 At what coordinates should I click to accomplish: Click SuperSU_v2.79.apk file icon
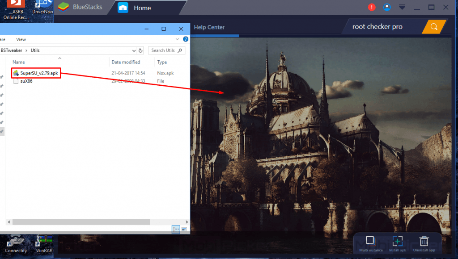point(16,73)
